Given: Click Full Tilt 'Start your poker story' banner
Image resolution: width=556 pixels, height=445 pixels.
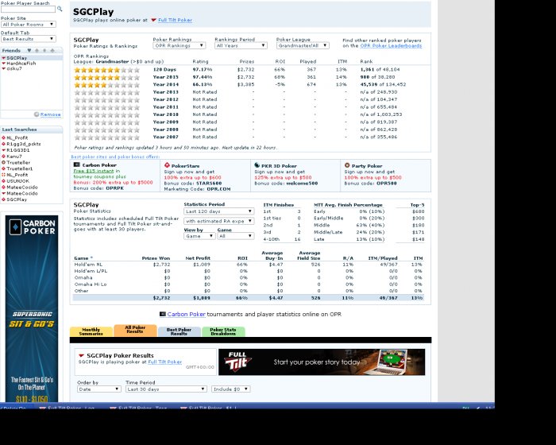Looking at the screenshot, I should 322,362.
